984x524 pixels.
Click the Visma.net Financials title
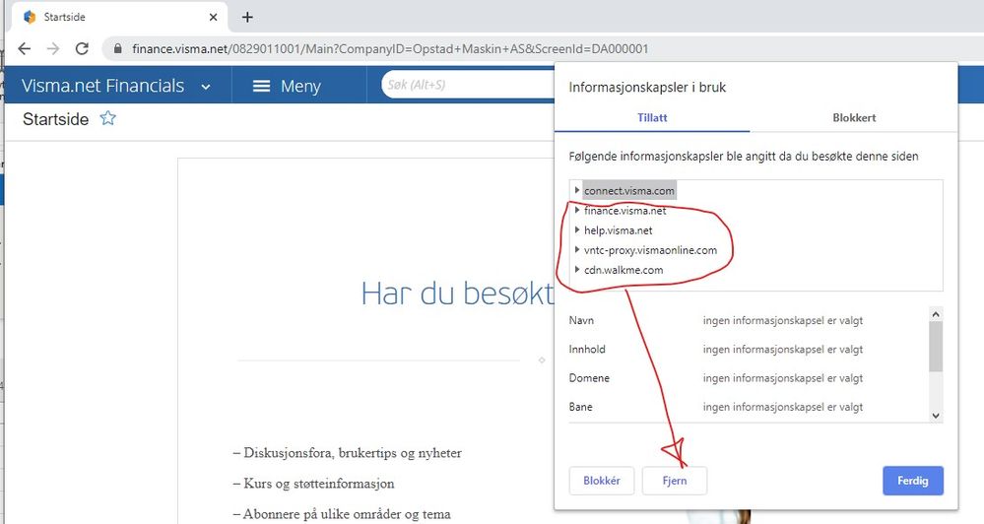102,86
